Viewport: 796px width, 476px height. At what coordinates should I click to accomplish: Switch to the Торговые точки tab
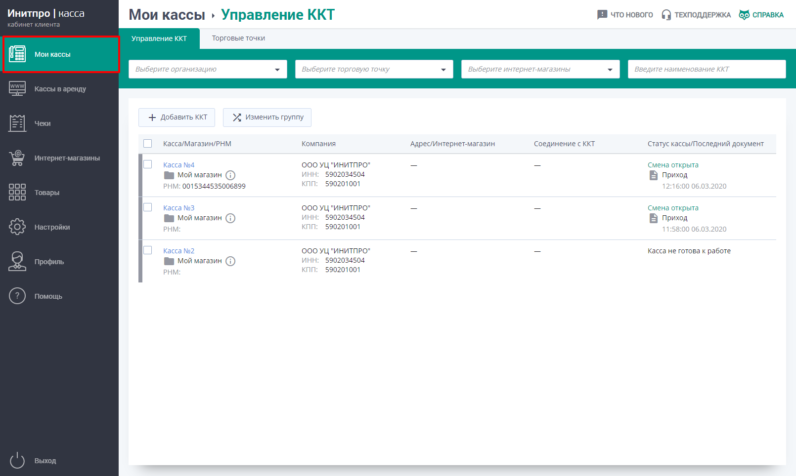point(238,38)
